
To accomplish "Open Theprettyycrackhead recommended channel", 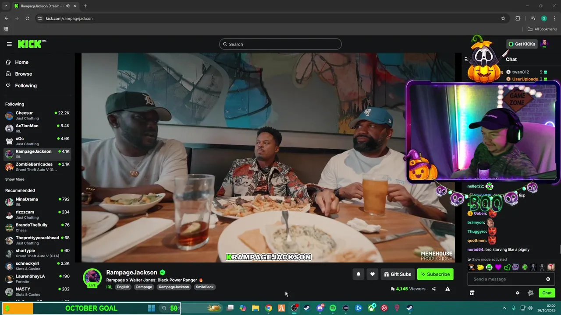I will [37, 240].
